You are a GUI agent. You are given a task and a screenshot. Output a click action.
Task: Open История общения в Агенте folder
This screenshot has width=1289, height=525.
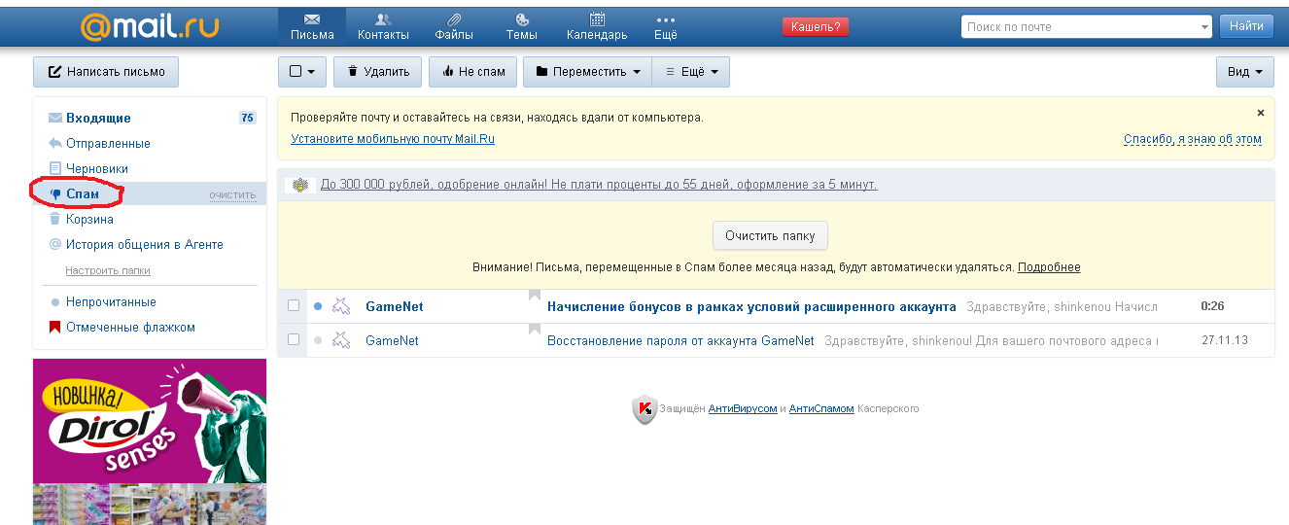(x=145, y=245)
